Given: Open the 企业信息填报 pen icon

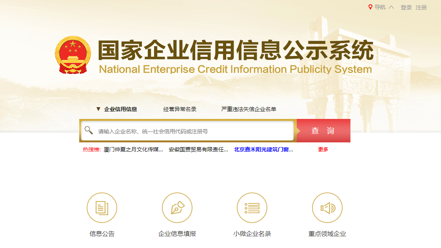Looking at the screenshot, I should 177,208.
